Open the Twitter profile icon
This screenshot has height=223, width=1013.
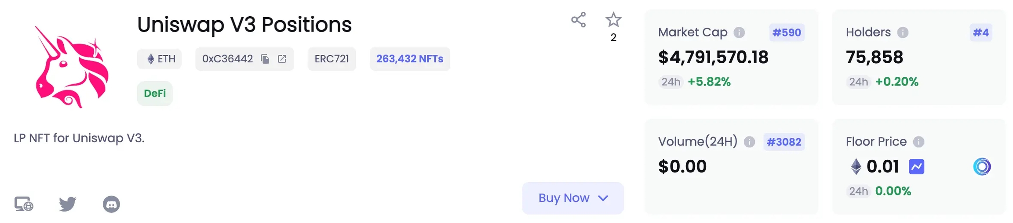(x=68, y=204)
